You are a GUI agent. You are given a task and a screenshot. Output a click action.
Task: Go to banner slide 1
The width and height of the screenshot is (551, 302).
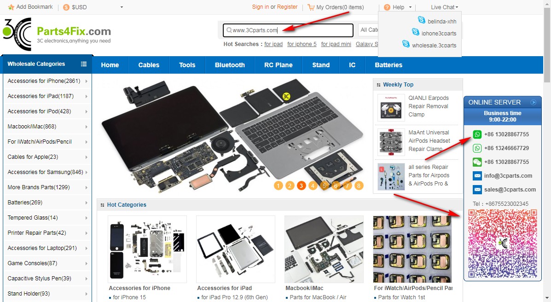click(278, 186)
